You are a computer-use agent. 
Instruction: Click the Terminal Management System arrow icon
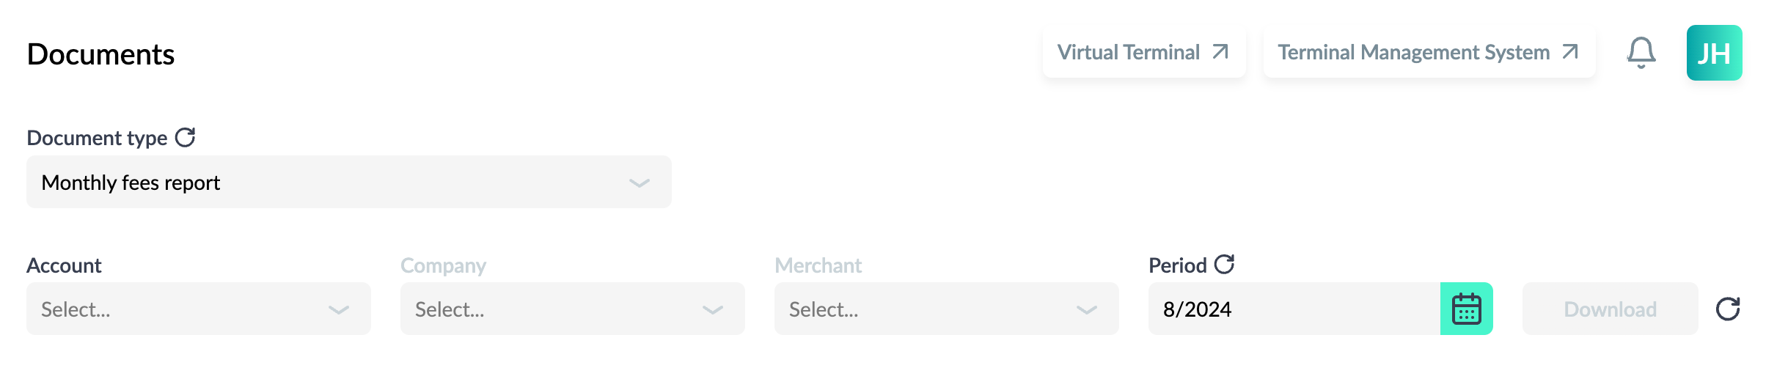(x=1570, y=51)
